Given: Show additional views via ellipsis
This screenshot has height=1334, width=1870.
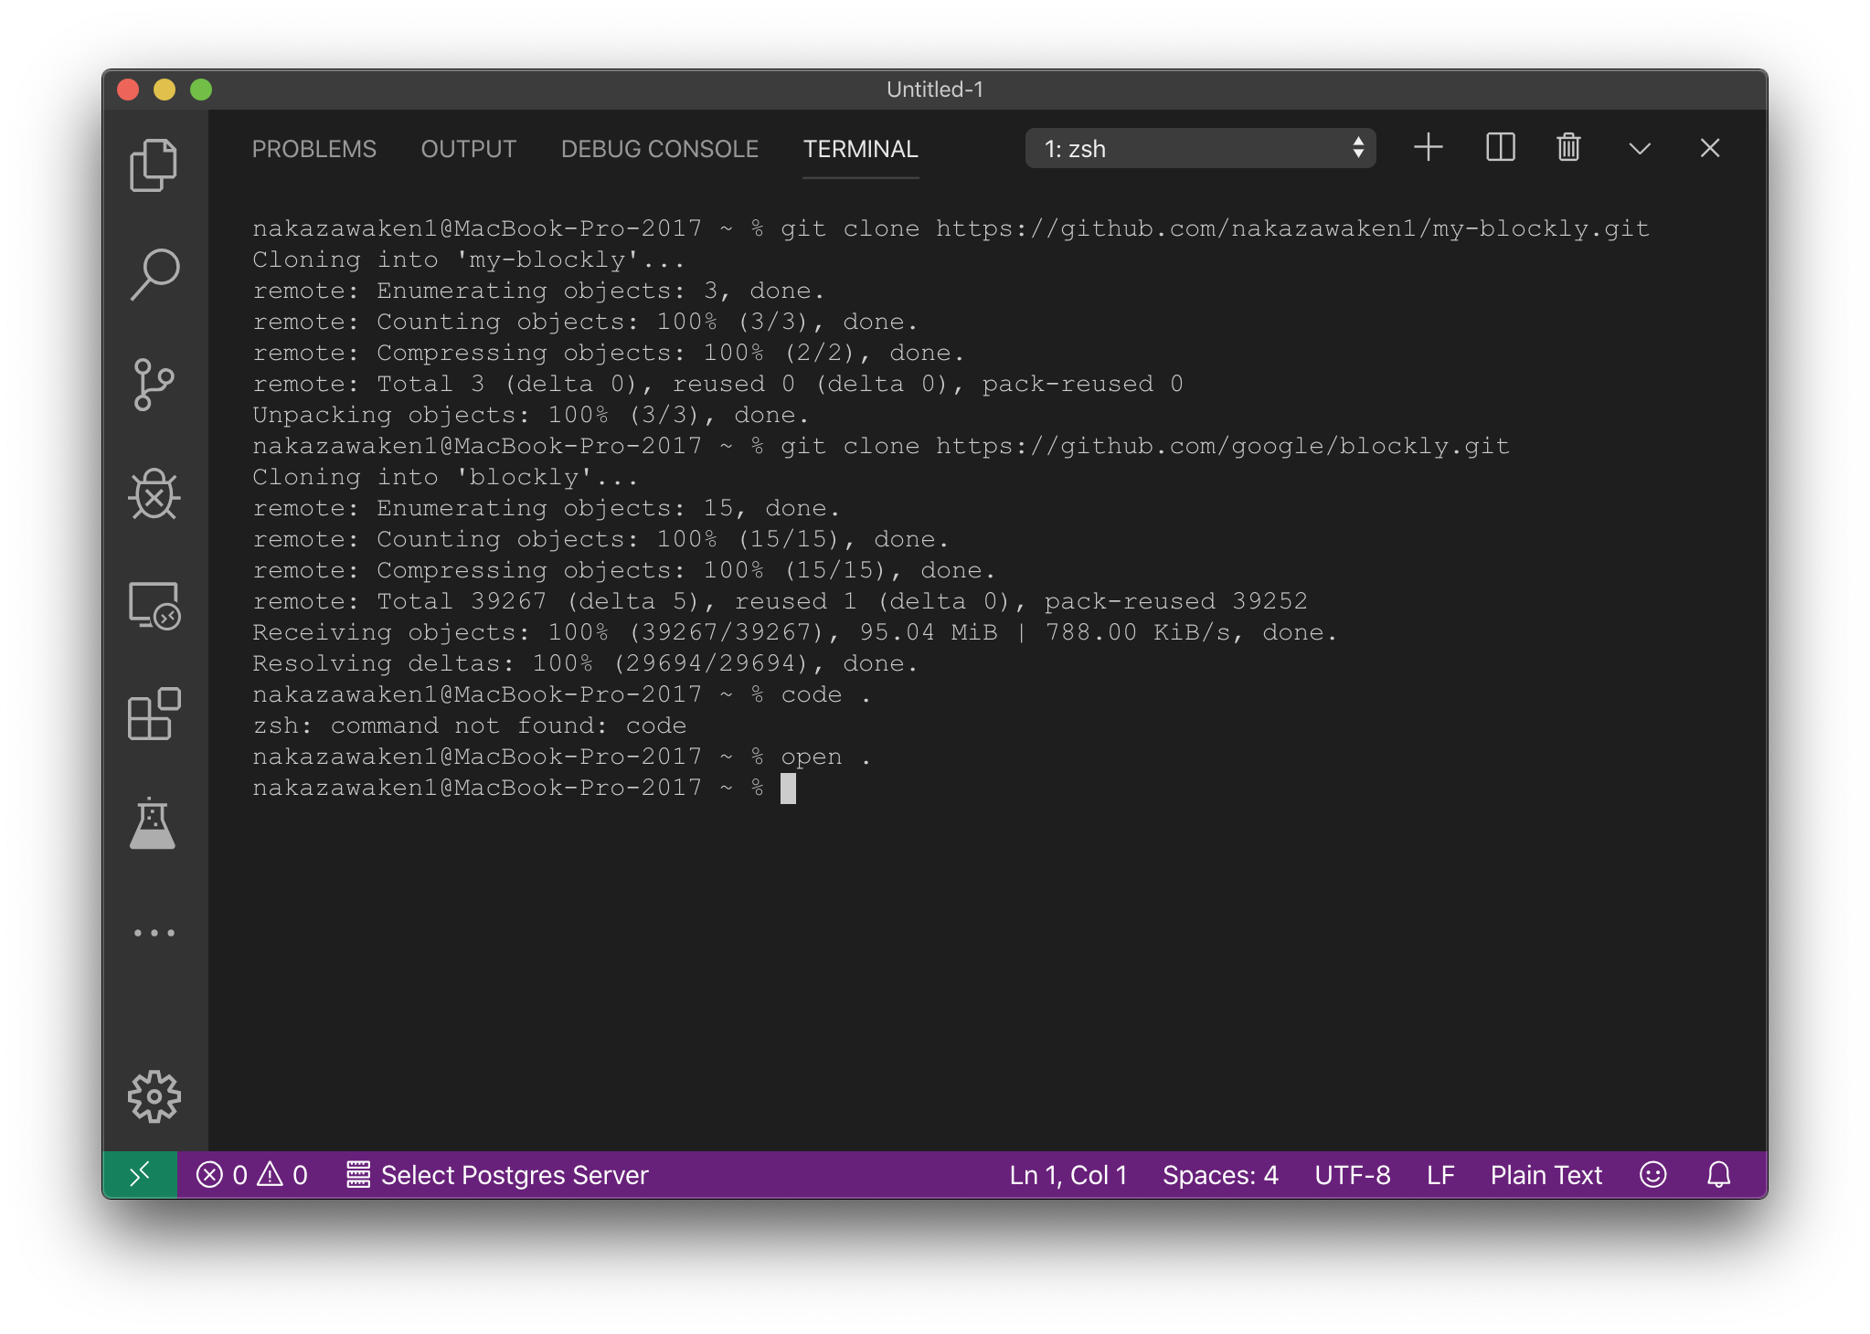Looking at the screenshot, I should [154, 932].
